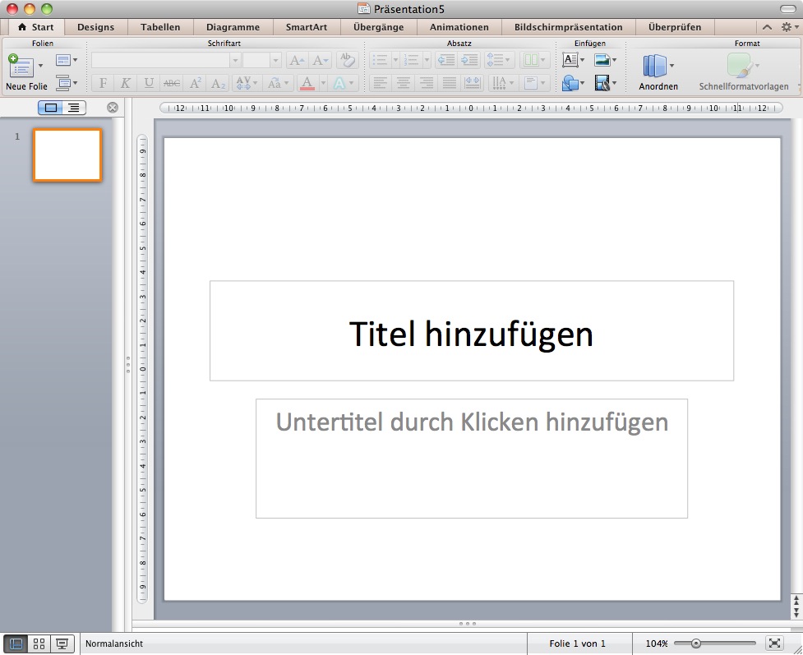Screen dimensions: 803x655
Task: Start slideshow from status bar icon
Action: click(61, 643)
